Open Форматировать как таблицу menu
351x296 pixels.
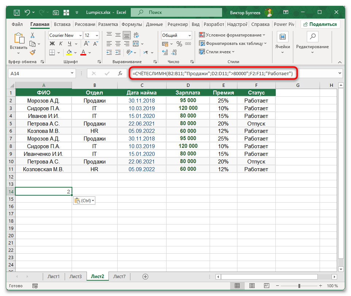pos(233,43)
